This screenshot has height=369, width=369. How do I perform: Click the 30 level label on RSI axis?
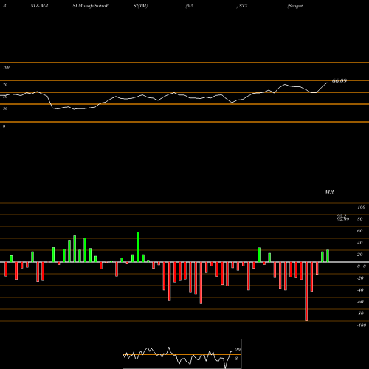[5, 108]
